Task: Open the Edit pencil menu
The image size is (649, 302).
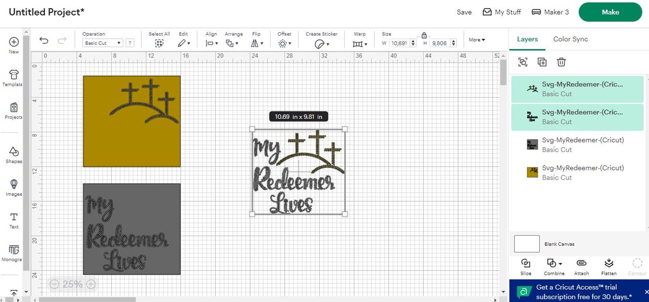Action: 184,43
